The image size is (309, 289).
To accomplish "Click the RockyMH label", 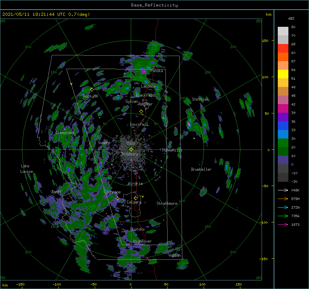I will click(x=91, y=96).
